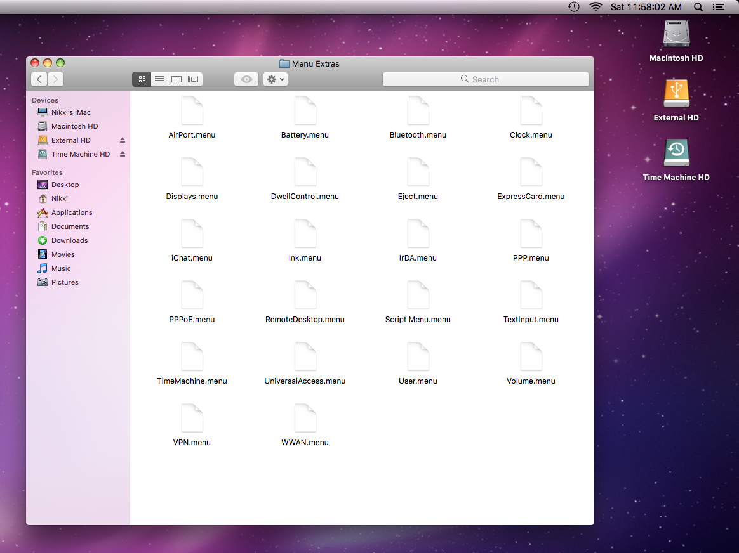Screen dimensions: 739x553
Task: Select the Battery.menu file icon
Action: [x=305, y=110]
